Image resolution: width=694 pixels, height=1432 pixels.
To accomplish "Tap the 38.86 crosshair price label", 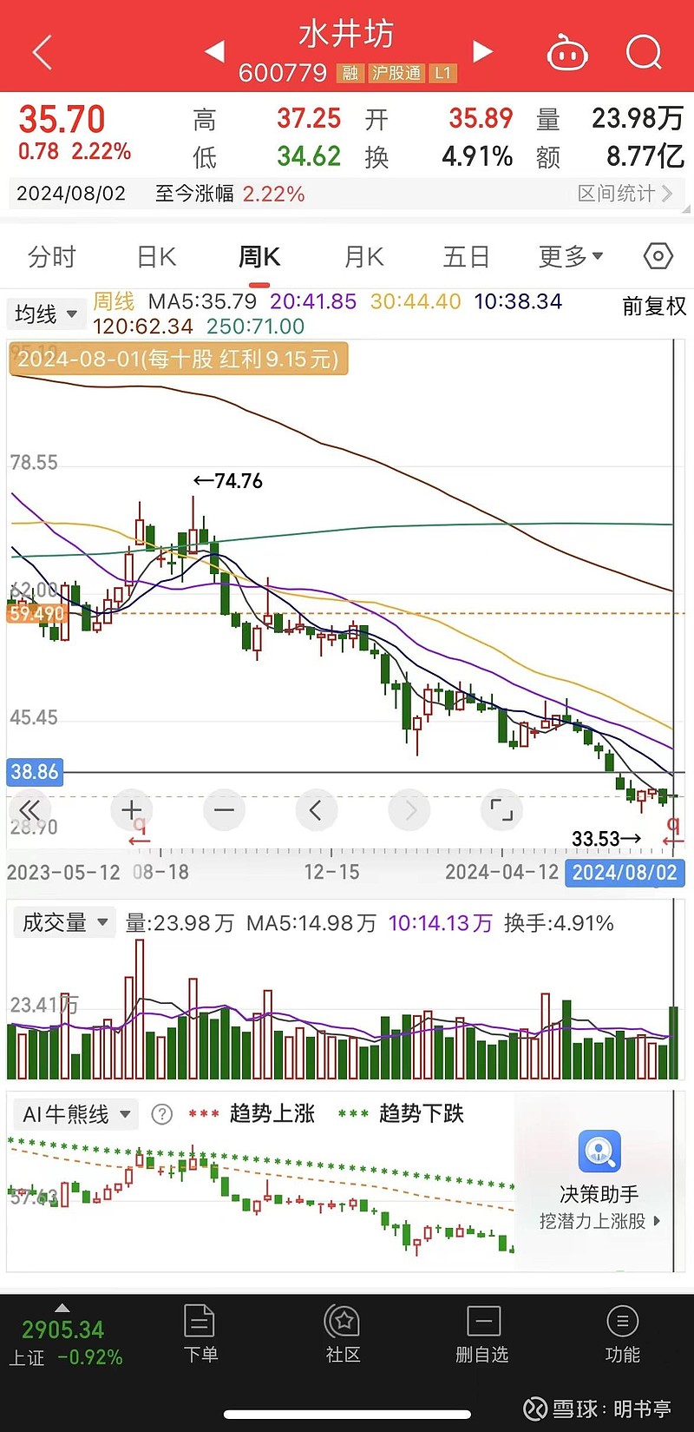I will point(35,771).
